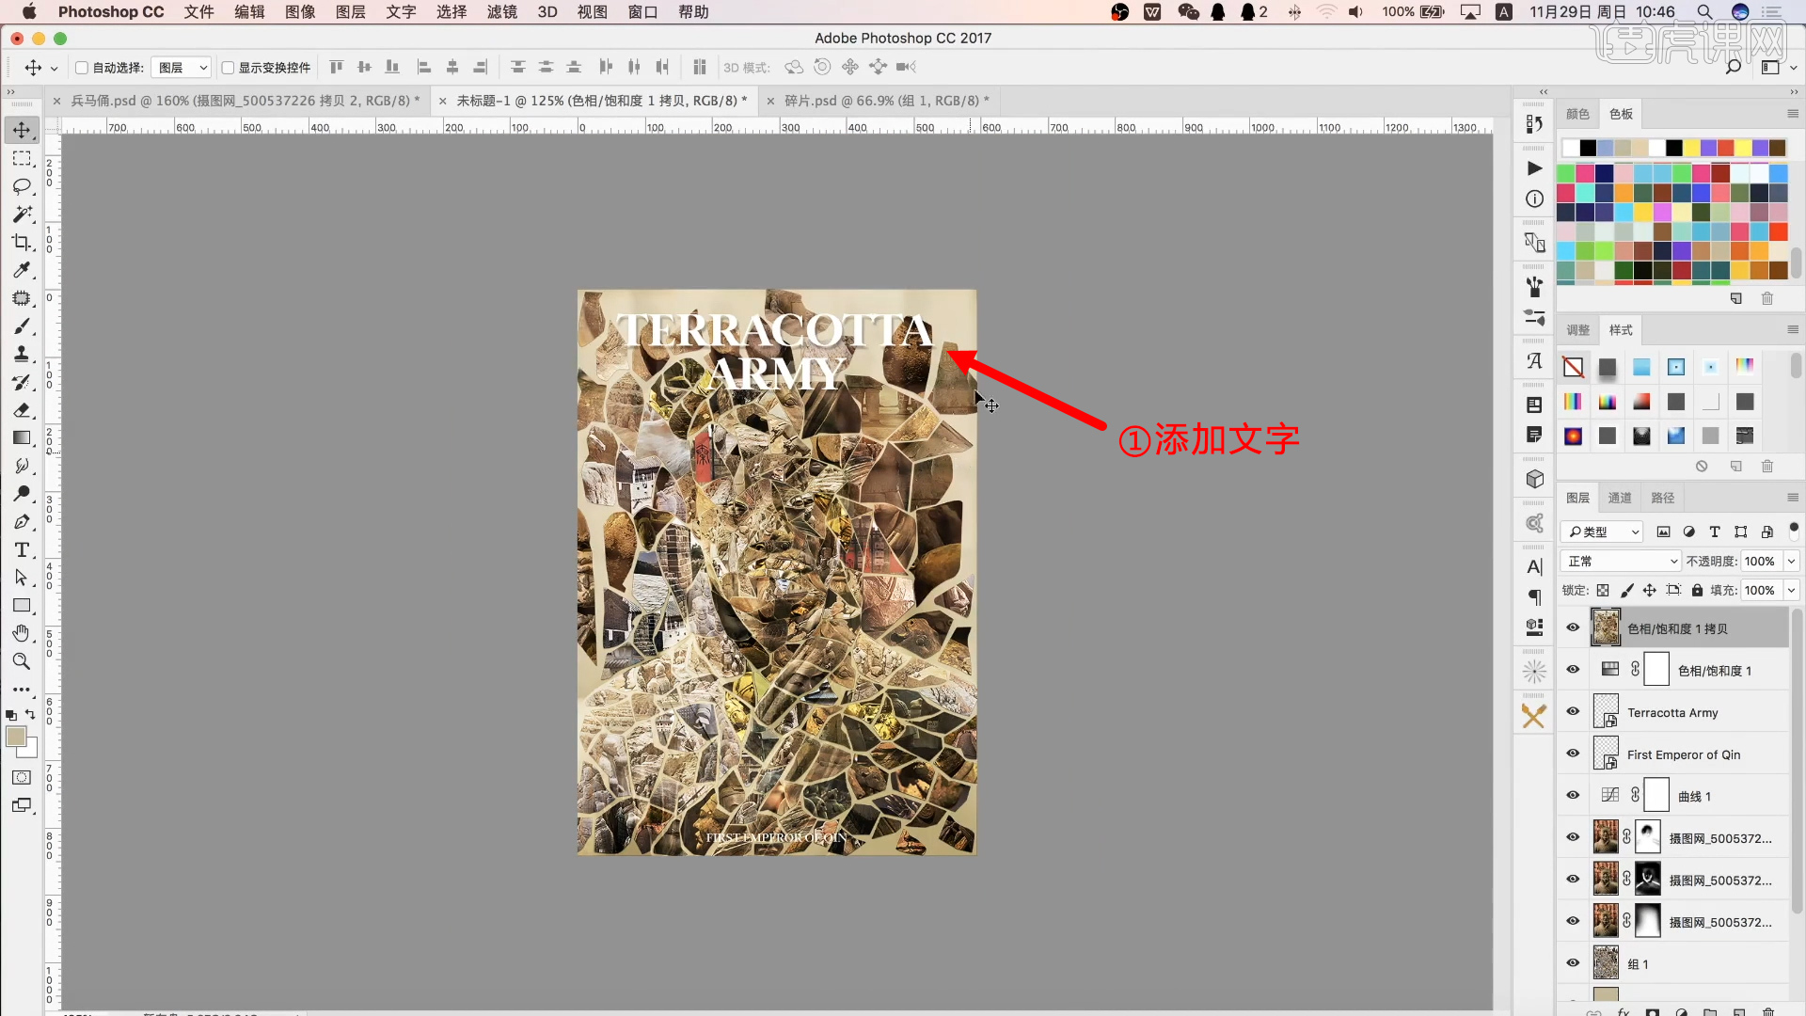Select the Rectangular Marquee tool
1806x1016 pixels.
22,158
